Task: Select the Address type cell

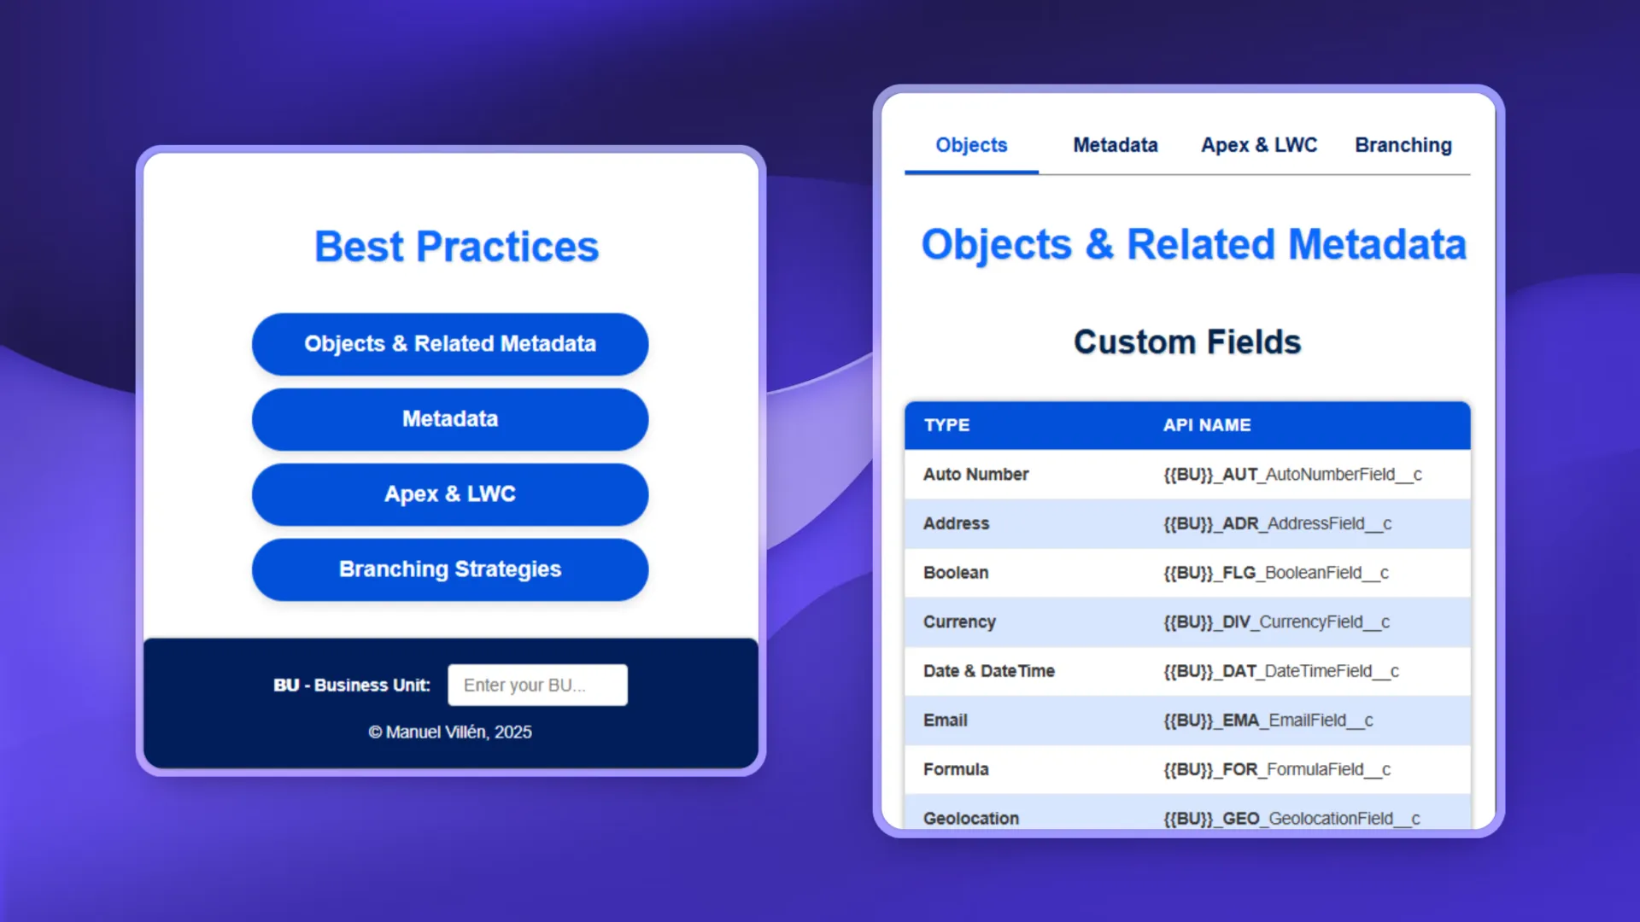Action: pos(956,523)
